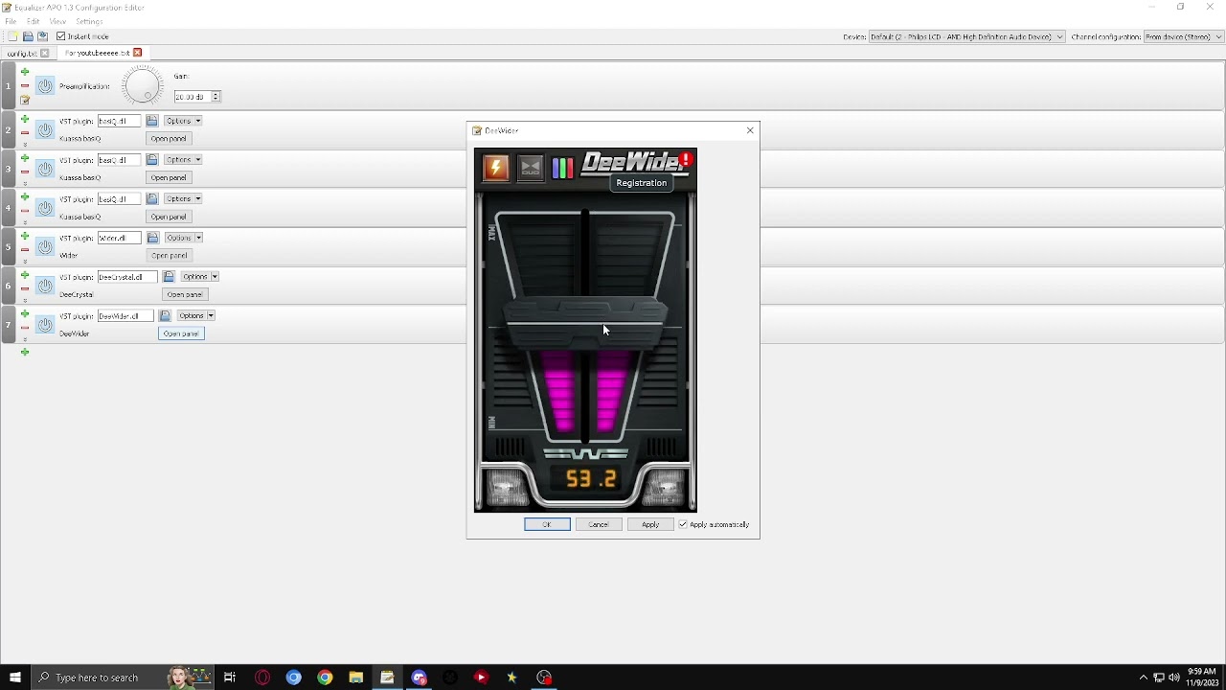Open Channel configuration dropdown

point(1184,36)
